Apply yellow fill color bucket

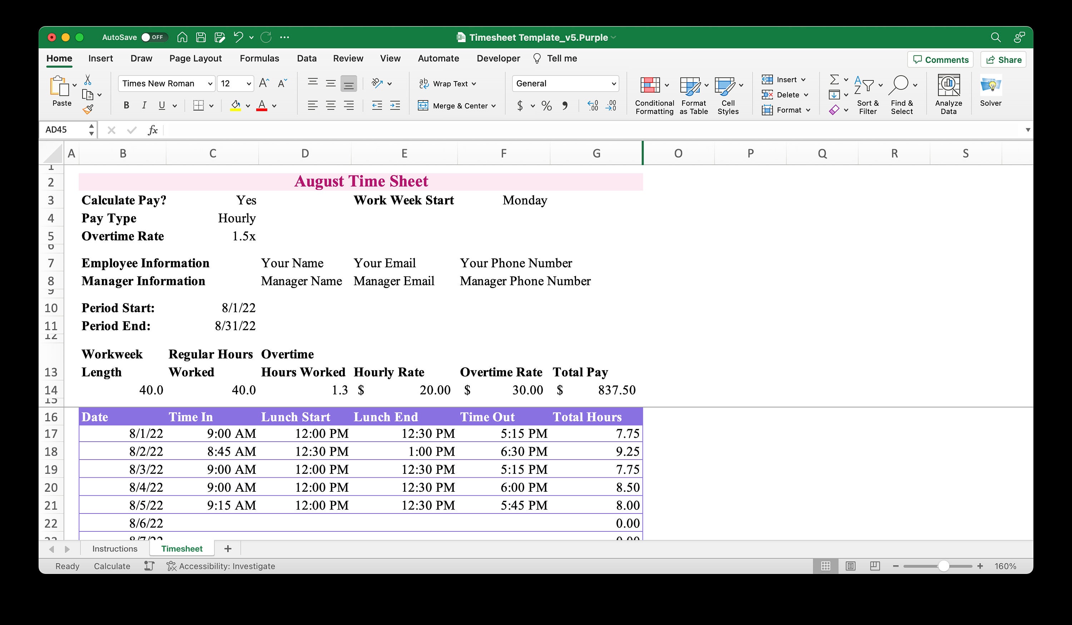(235, 105)
